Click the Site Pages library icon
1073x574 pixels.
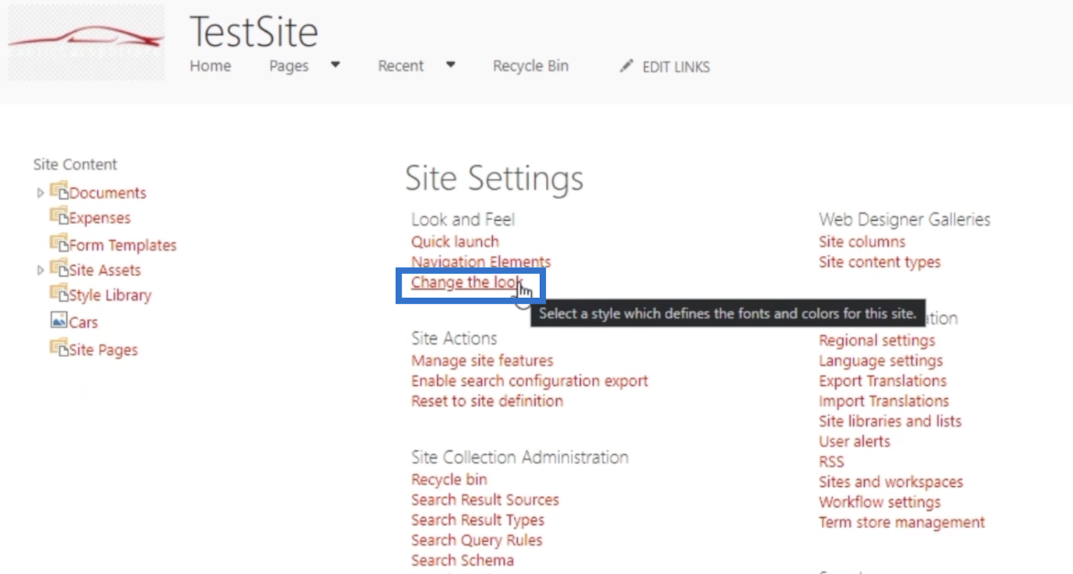[x=59, y=347]
